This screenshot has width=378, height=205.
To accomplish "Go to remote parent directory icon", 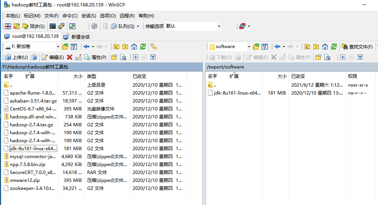I will [308, 47].
